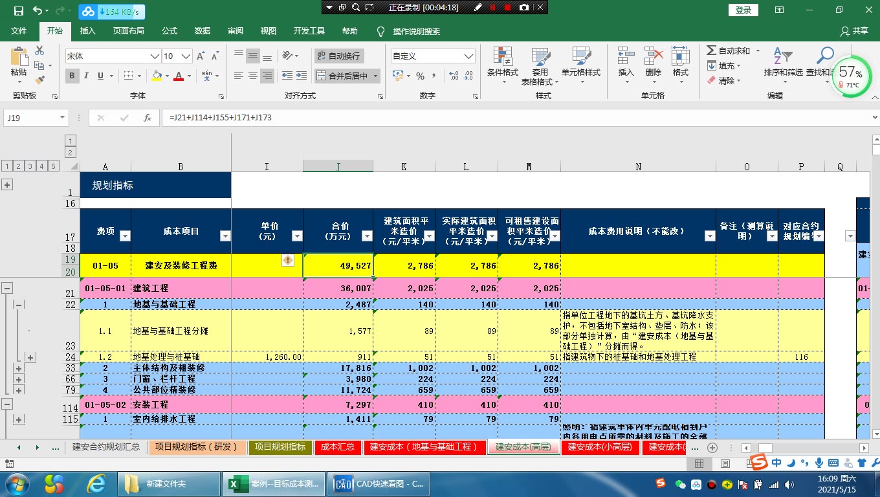This screenshot has width=880, height=497.
Task: Click the 登录 sign-in button
Action: tap(743, 10)
